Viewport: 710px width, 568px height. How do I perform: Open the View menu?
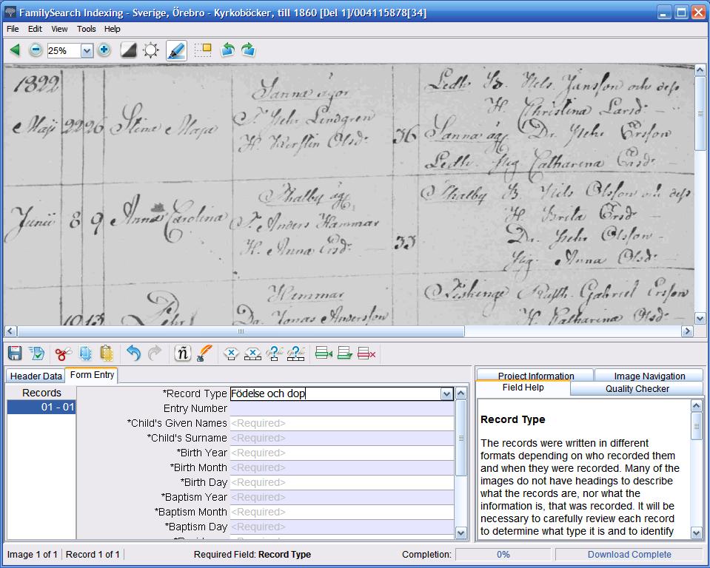[x=59, y=29]
